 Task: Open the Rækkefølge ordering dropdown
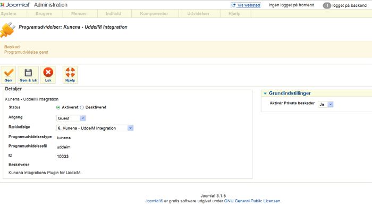(x=95, y=128)
